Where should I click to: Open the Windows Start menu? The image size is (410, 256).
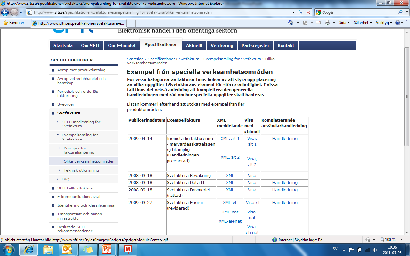click(x=8, y=249)
